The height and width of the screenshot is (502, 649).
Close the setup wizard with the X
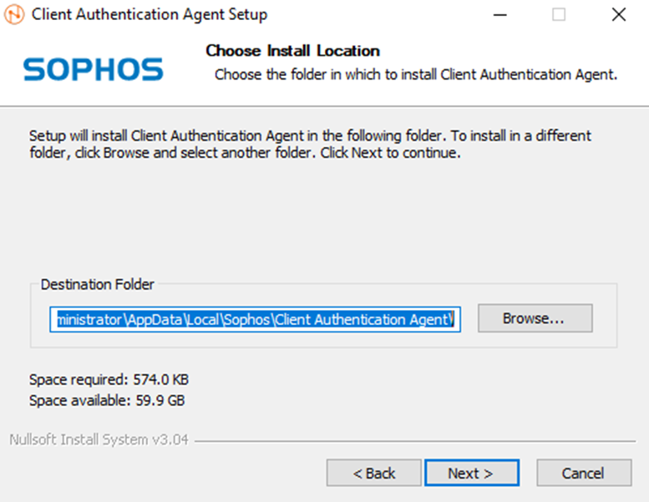[x=619, y=15]
